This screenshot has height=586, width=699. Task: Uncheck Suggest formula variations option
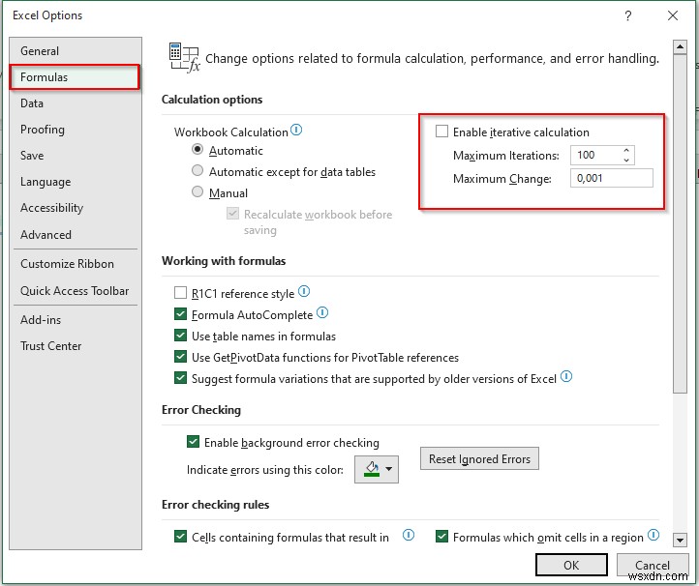[180, 378]
